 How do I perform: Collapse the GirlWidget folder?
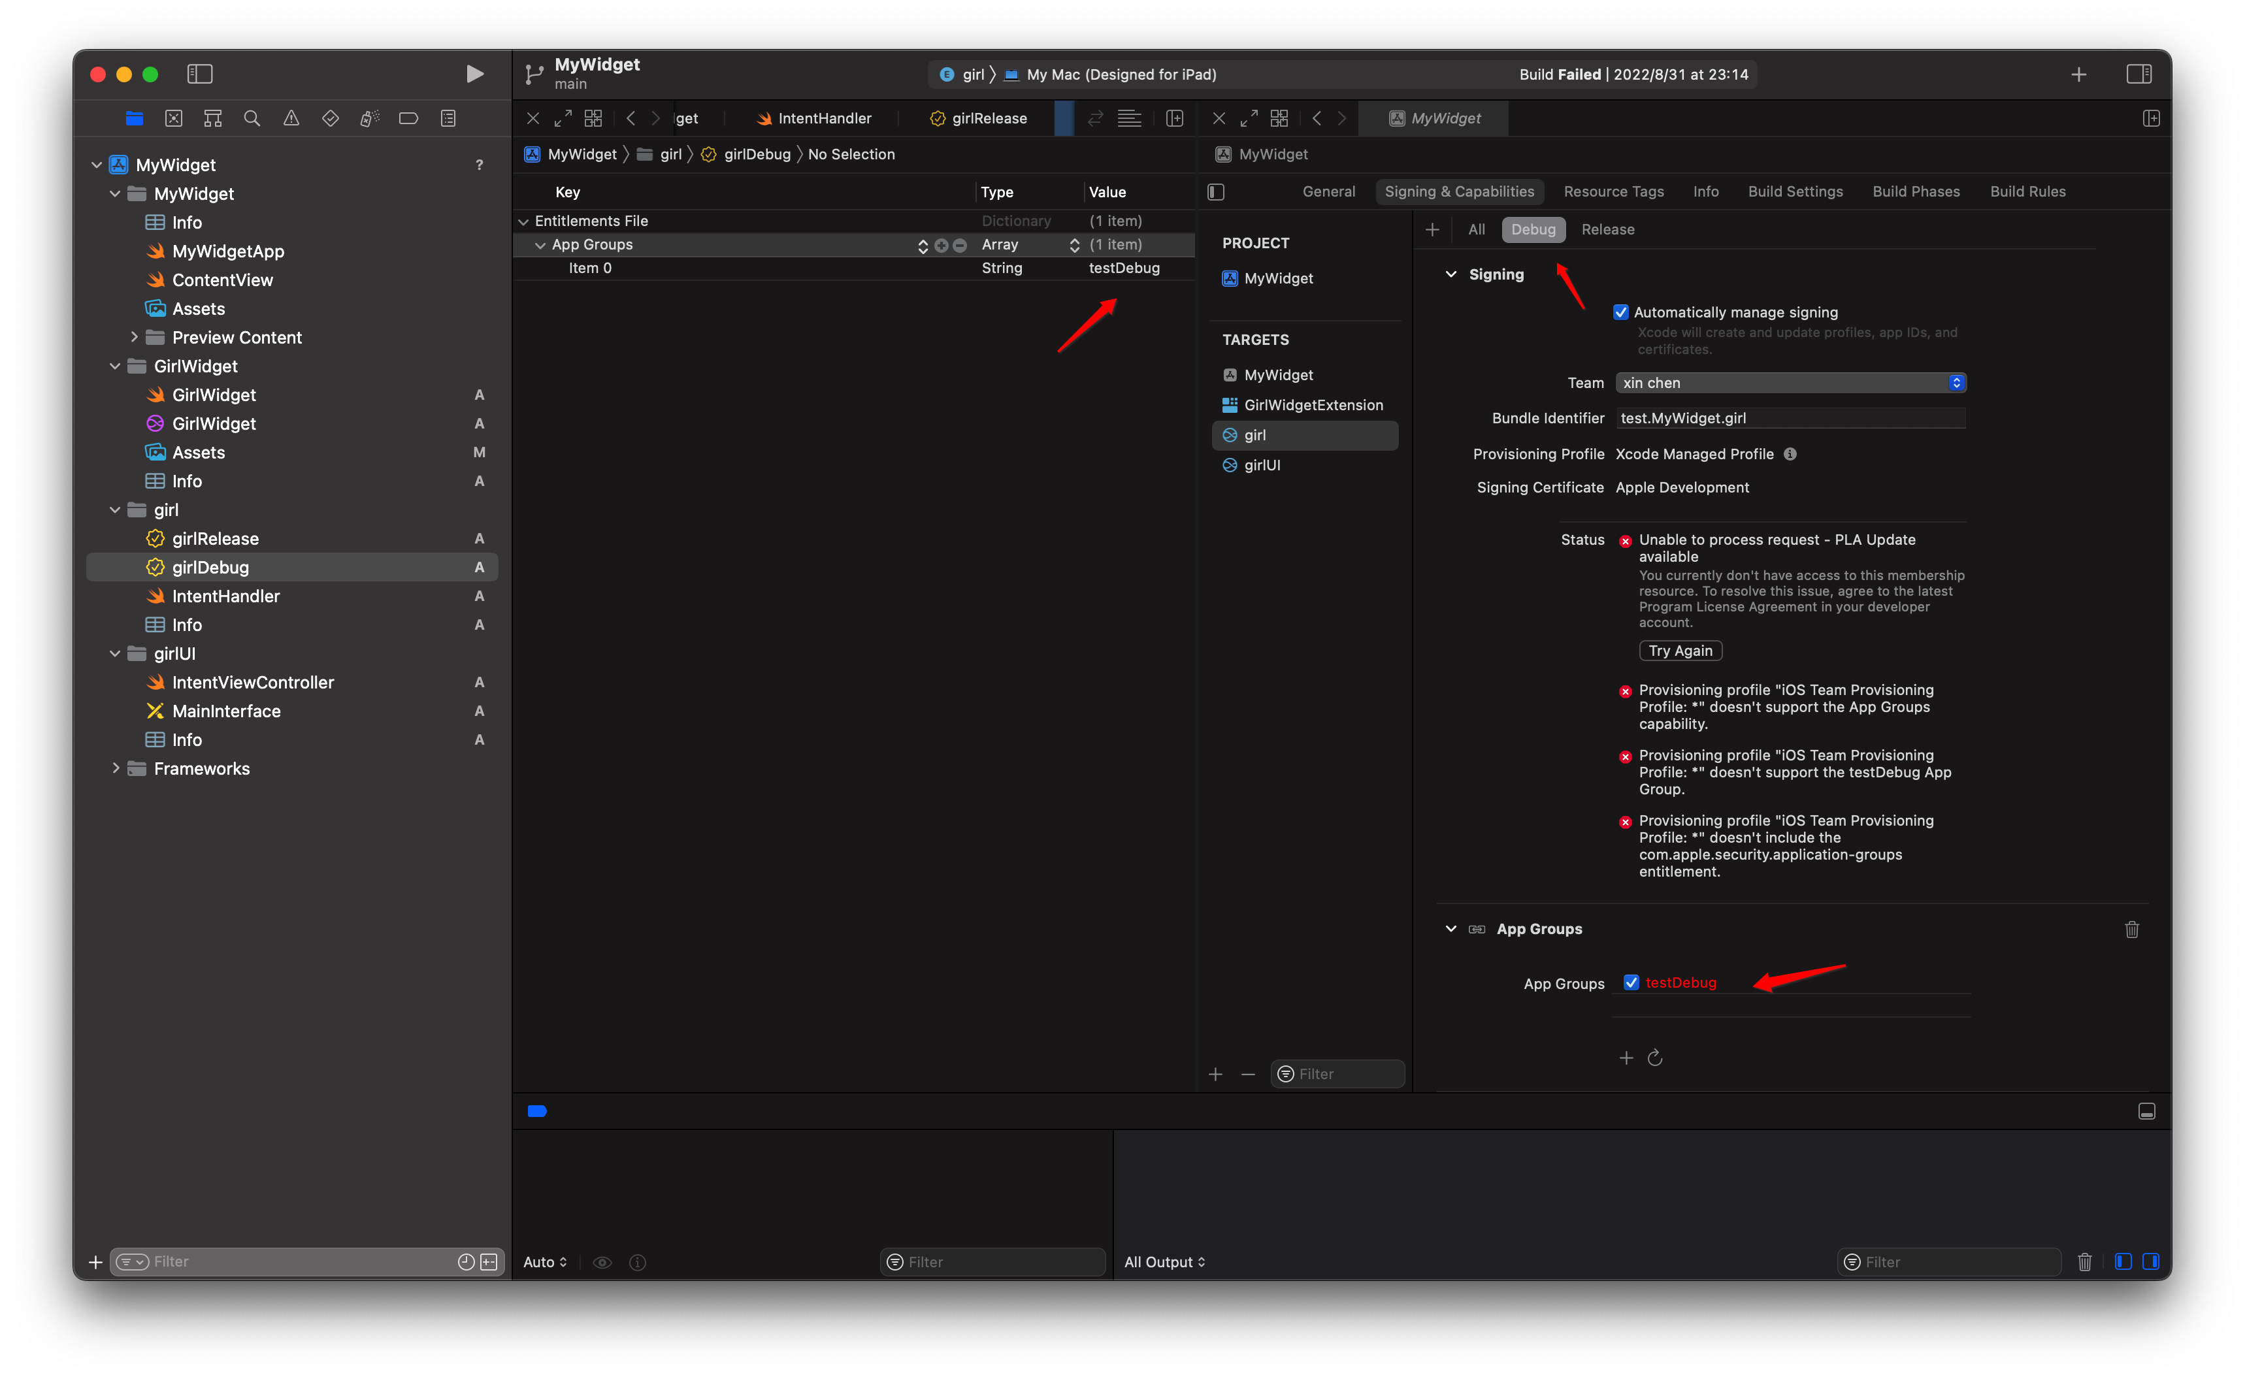click(115, 366)
